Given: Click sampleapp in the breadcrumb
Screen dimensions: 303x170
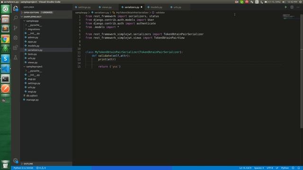Looking at the screenshot, I should point(81,13).
